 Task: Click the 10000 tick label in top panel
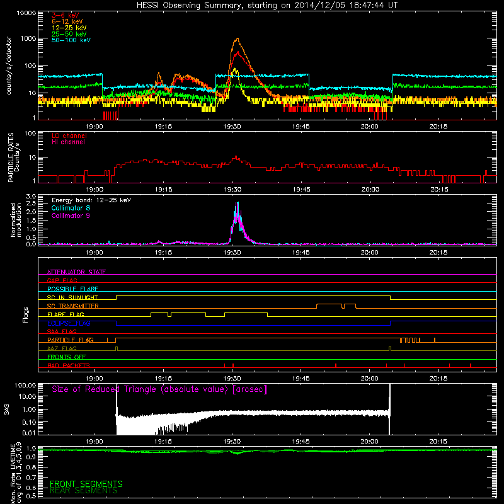pos(26,13)
